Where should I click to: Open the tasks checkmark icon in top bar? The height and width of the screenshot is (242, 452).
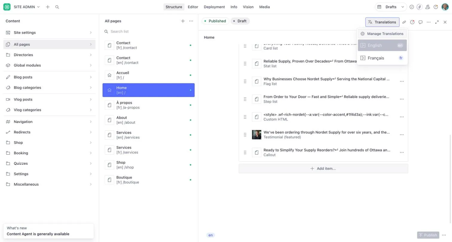[x=412, y=7]
